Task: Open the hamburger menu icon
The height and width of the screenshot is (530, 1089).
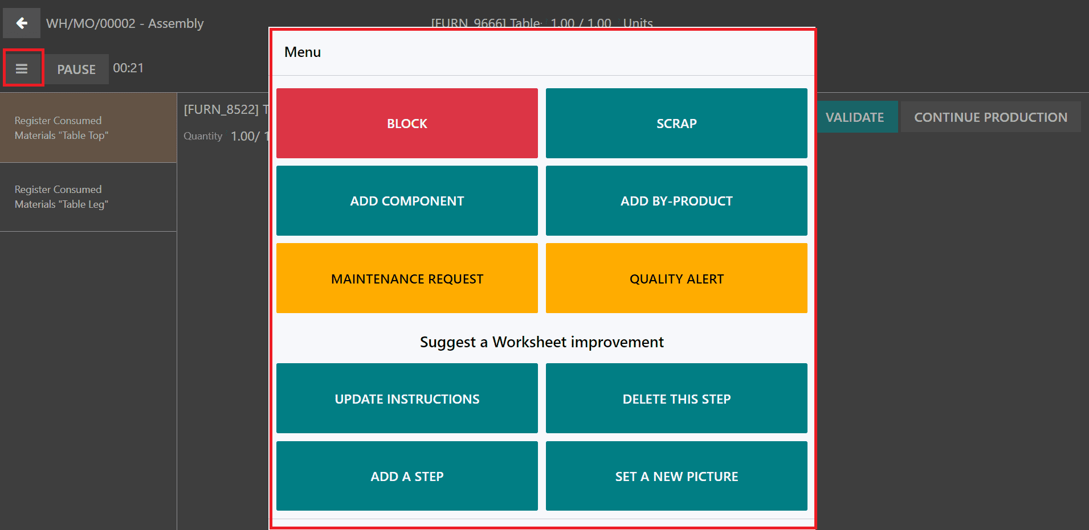Action: coord(22,69)
